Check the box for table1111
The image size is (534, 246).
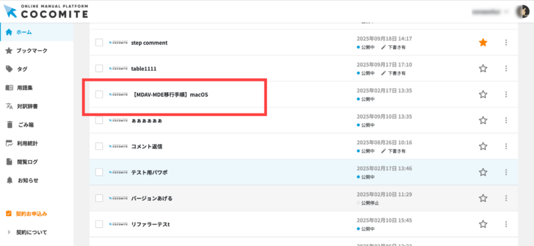pos(99,69)
